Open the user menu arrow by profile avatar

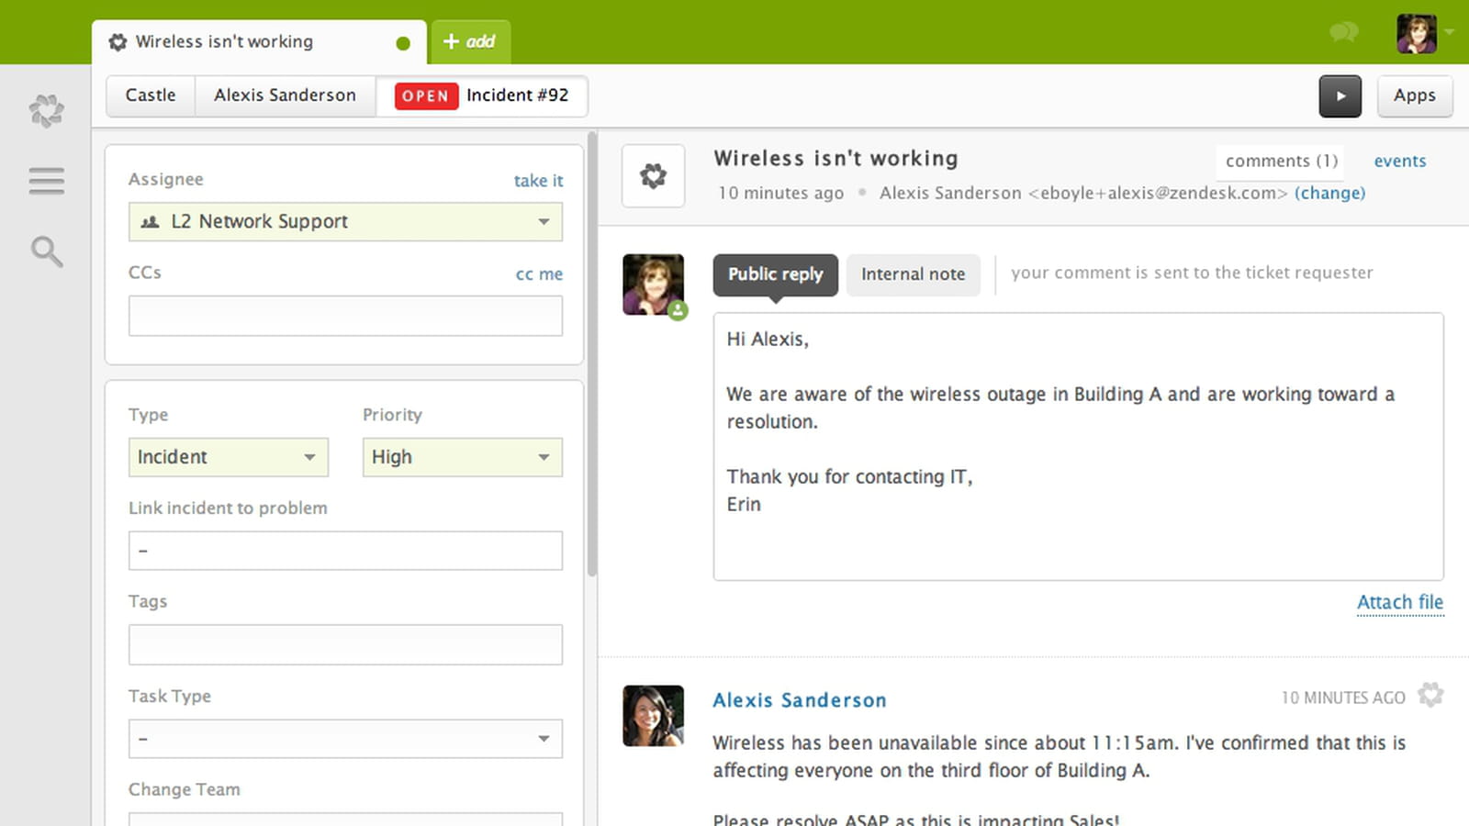(1450, 32)
